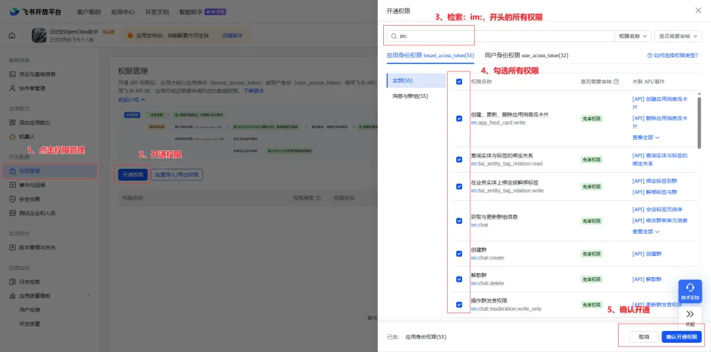Open 添加应用能力 via its grid icon
Image resolution: width=711 pixels, height=352 pixels.
pyautogui.click(x=13, y=123)
